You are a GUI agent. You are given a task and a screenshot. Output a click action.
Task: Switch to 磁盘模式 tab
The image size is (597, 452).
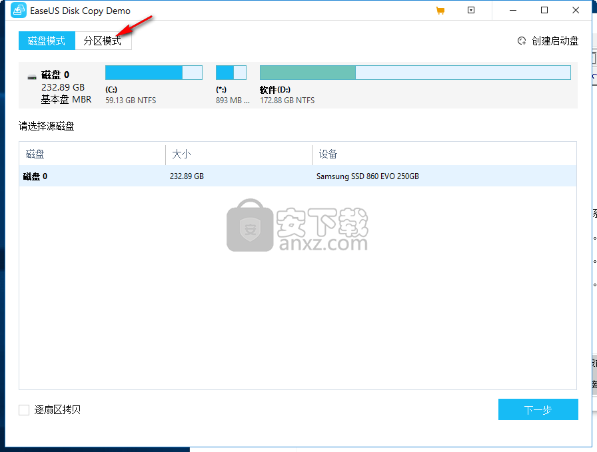tap(47, 41)
